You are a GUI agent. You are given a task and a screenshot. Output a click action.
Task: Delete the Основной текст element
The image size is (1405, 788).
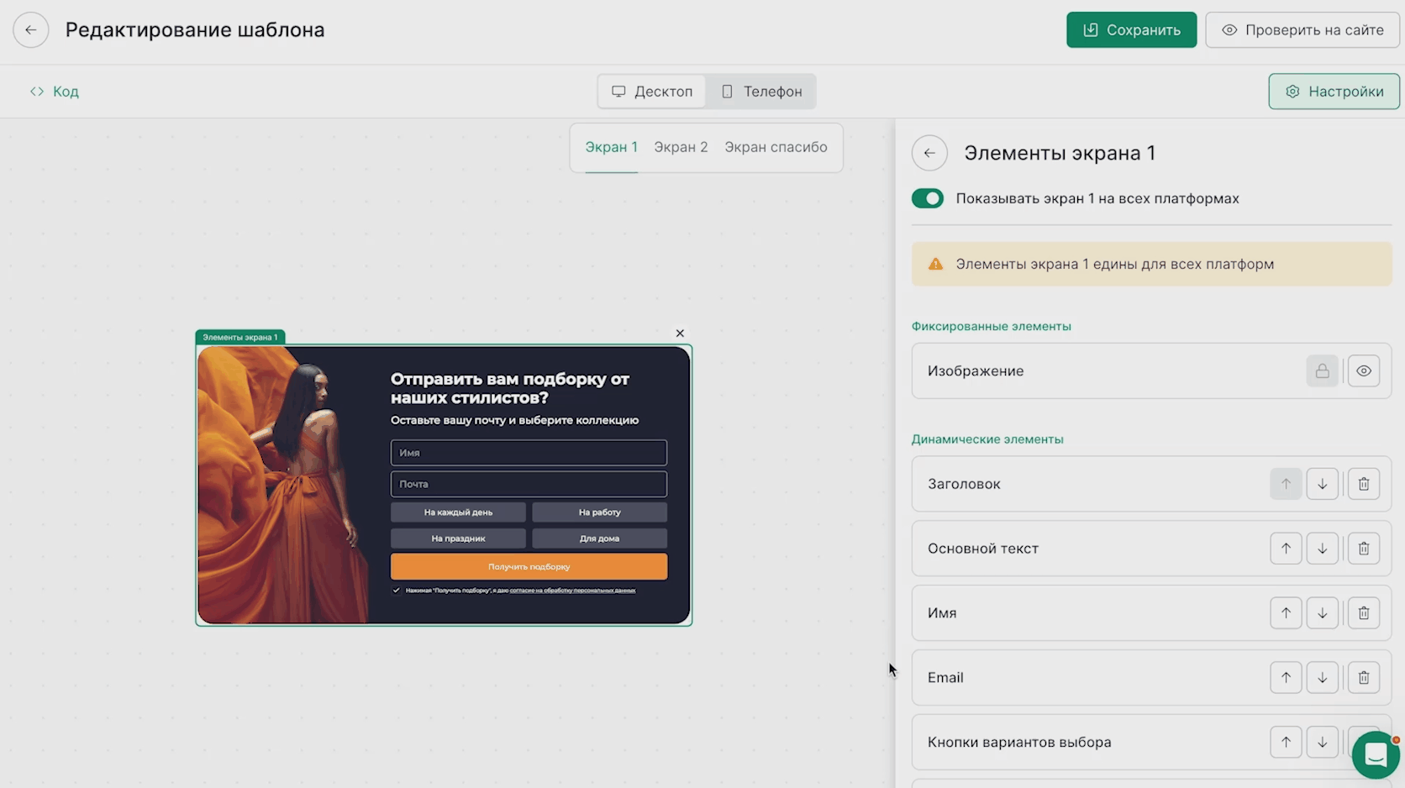tap(1364, 549)
